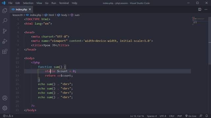Open the Search view icon
This screenshot has height=118, width=211.
point(5,21)
